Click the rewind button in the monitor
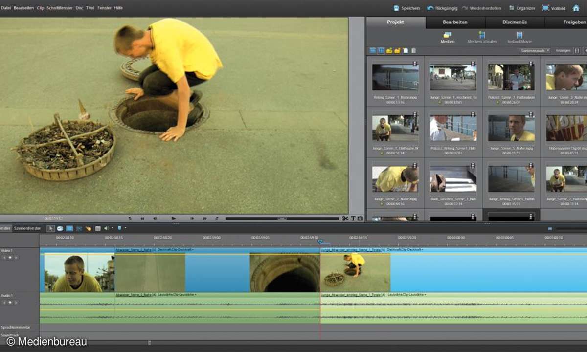Image resolution: width=587 pixels, height=352 pixels. tap(143, 218)
